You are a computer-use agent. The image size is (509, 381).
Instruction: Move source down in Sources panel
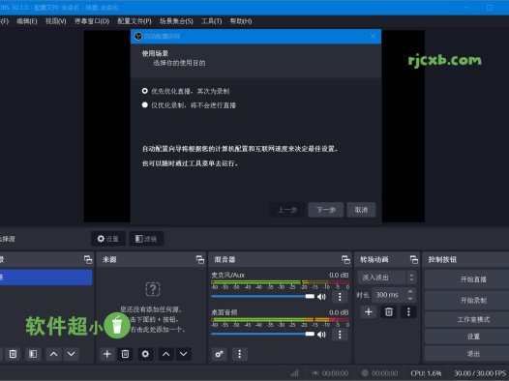(x=184, y=354)
